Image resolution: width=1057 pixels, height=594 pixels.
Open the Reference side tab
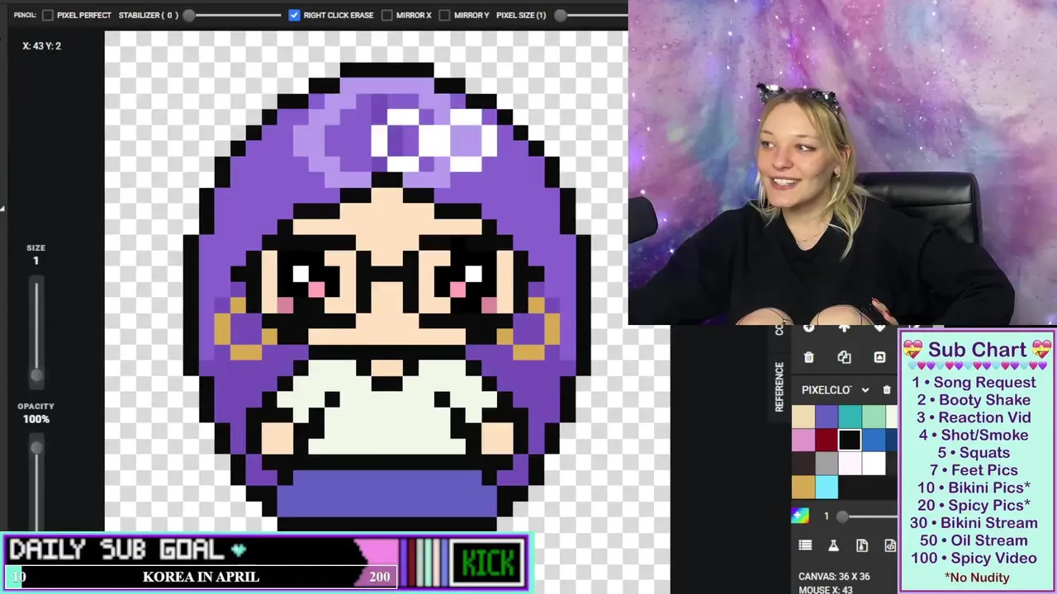(778, 387)
